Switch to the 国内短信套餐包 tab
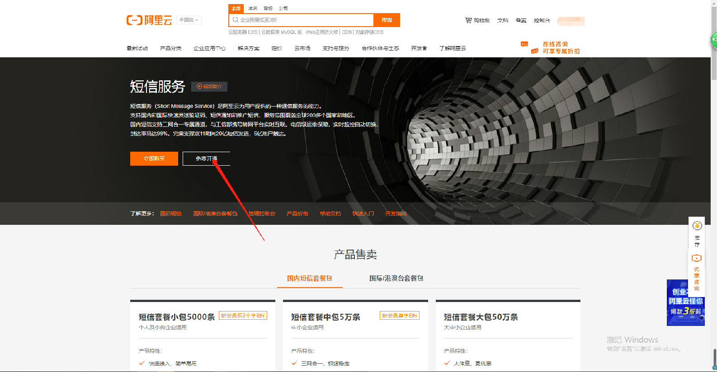The image size is (717, 372). click(x=310, y=278)
